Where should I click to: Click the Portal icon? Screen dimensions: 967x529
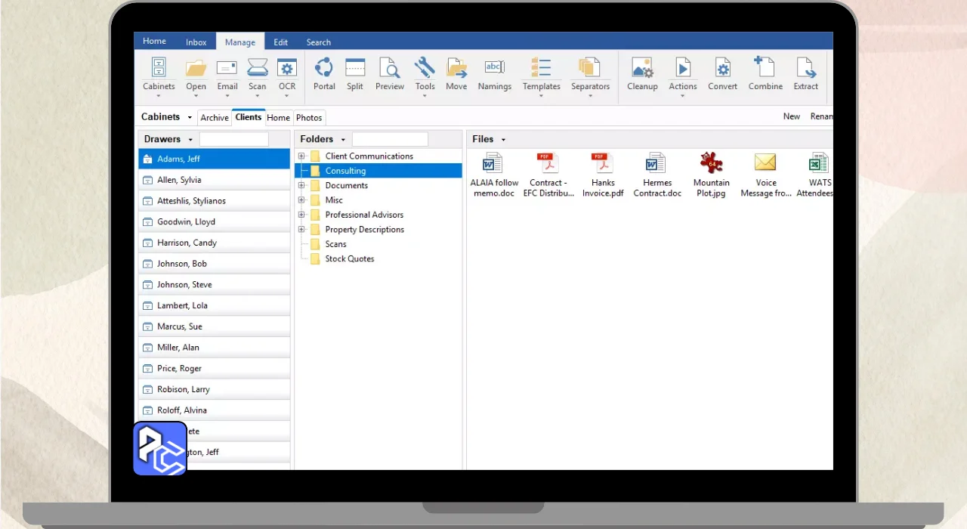[x=324, y=69]
